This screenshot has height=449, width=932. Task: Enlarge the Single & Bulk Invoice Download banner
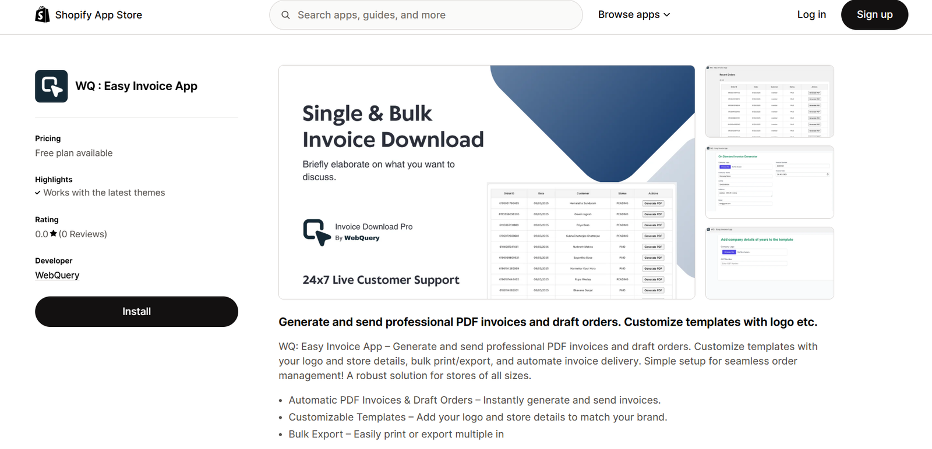click(x=486, y=182)
